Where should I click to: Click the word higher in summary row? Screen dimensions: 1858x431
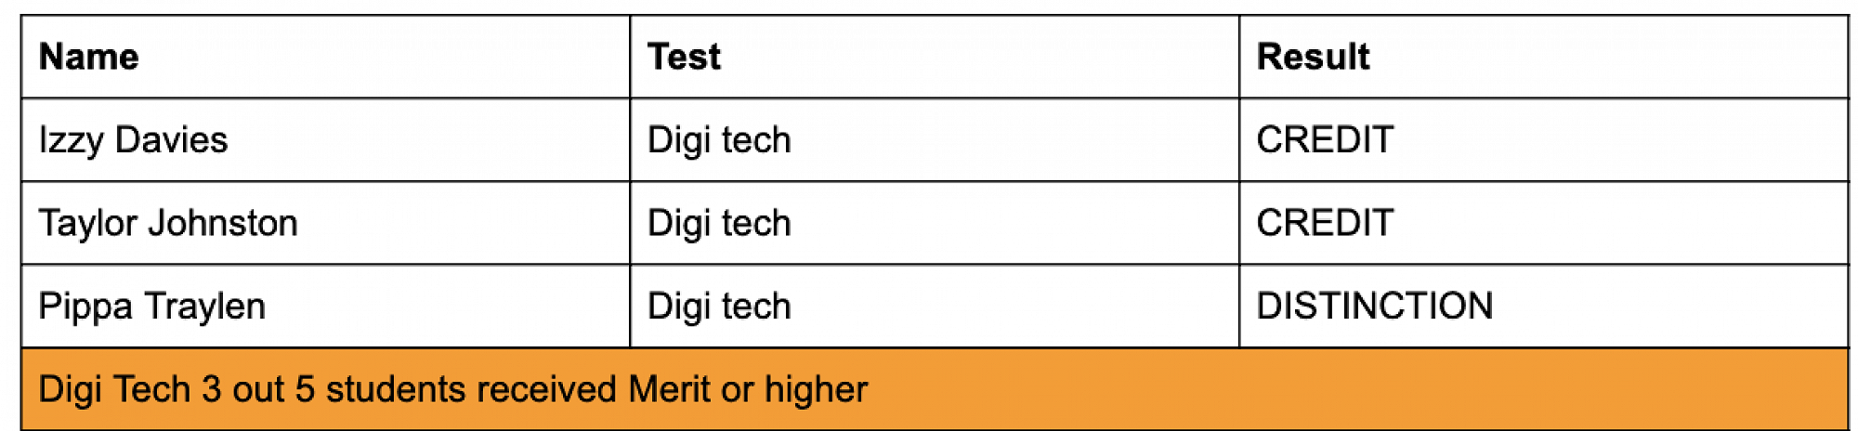click(x=816, y=390)
